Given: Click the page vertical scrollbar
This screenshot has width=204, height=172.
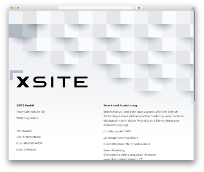Looking at the screenshot, I should (195, 56).
